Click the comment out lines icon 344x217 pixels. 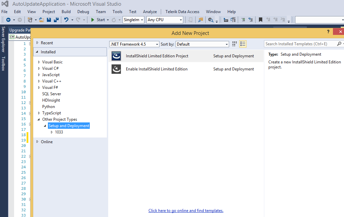pos(243,20)
